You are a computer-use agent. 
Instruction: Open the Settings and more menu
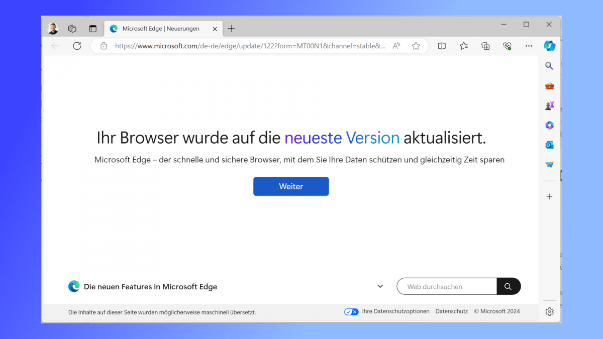529,45
